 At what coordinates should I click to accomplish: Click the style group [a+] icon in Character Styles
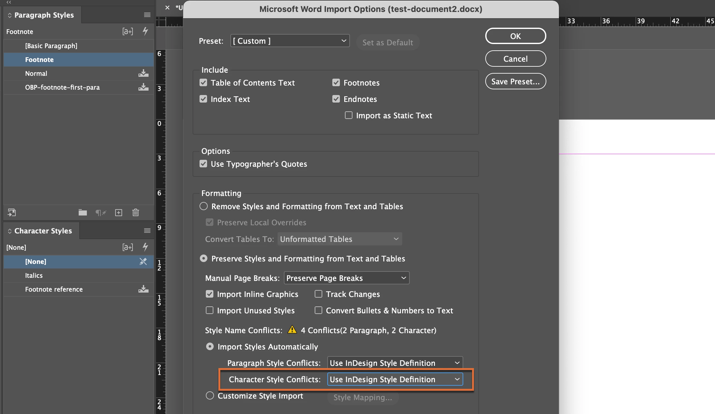click(x=127, y=247)
